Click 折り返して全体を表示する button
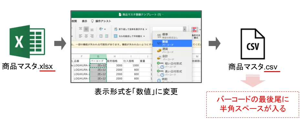 pos(130,29)
